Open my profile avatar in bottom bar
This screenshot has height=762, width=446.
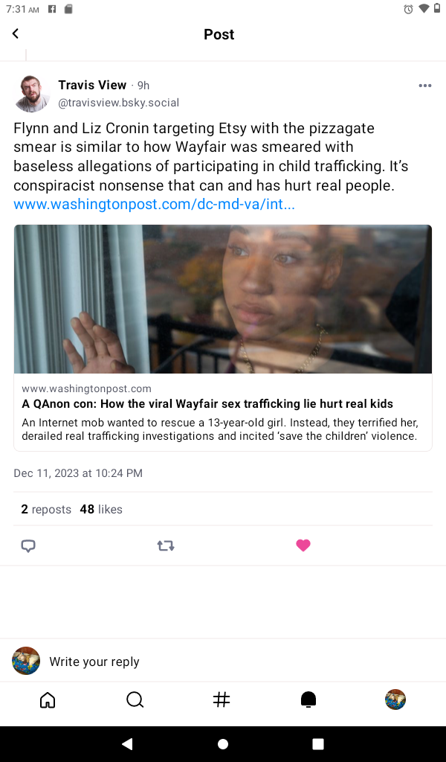coord(395,699)
